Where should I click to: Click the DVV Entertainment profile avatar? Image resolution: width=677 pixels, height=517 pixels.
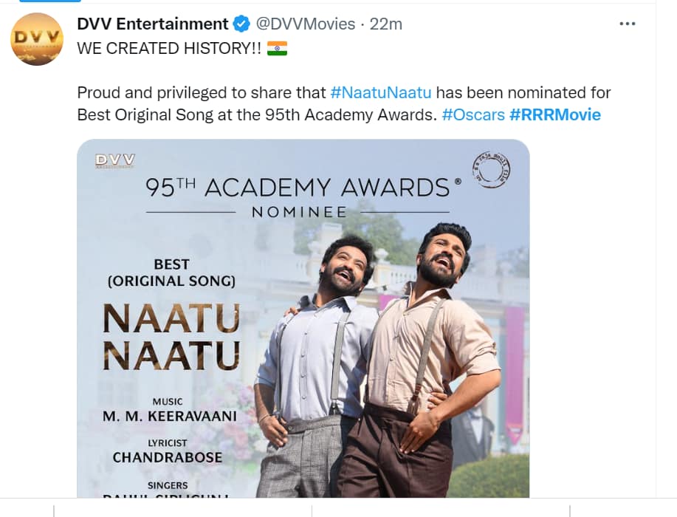[x=37, y=39]
